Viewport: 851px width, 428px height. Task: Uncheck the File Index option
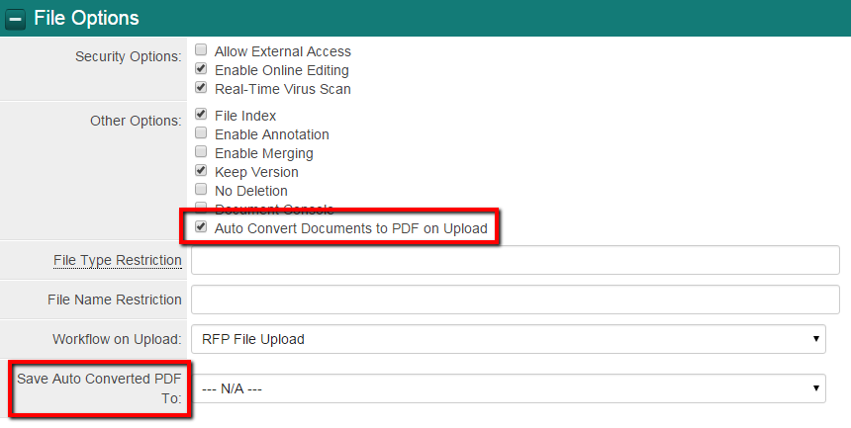click(x=202, y=115)
